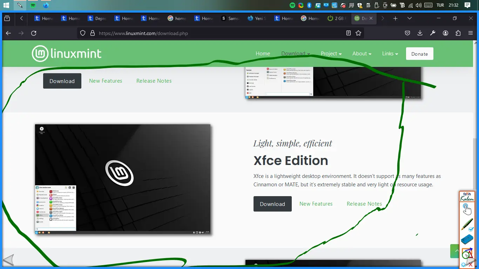Go back to the previous page
479x269 pixels.
pos(8,33)
